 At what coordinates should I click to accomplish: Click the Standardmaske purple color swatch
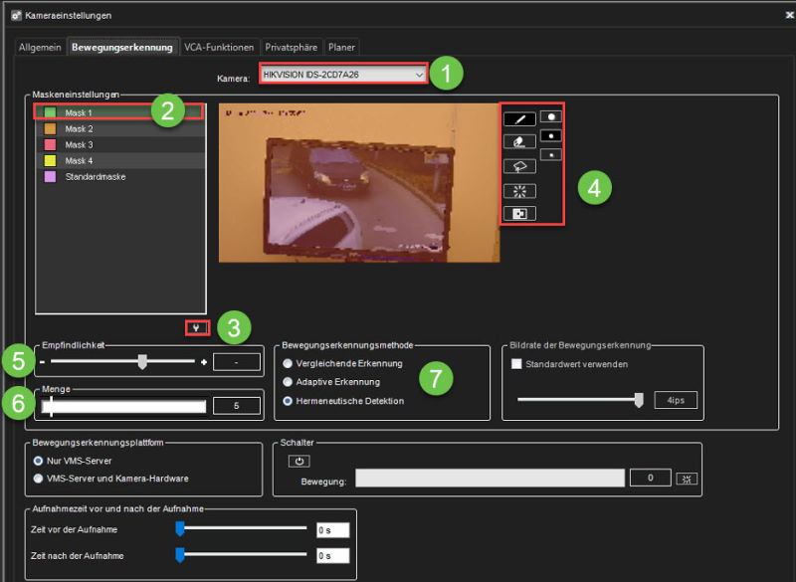point(50,177)
